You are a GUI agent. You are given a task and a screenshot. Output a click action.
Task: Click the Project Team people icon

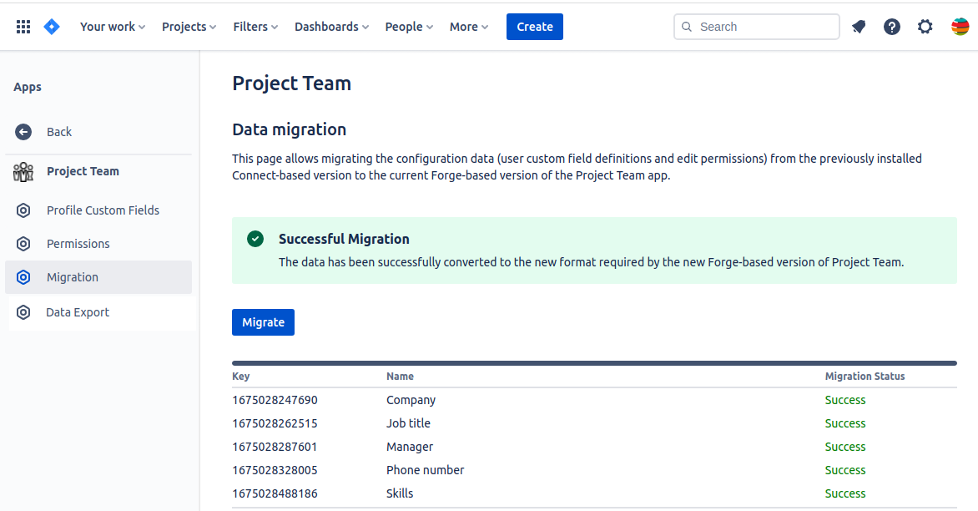click(23, 172)
